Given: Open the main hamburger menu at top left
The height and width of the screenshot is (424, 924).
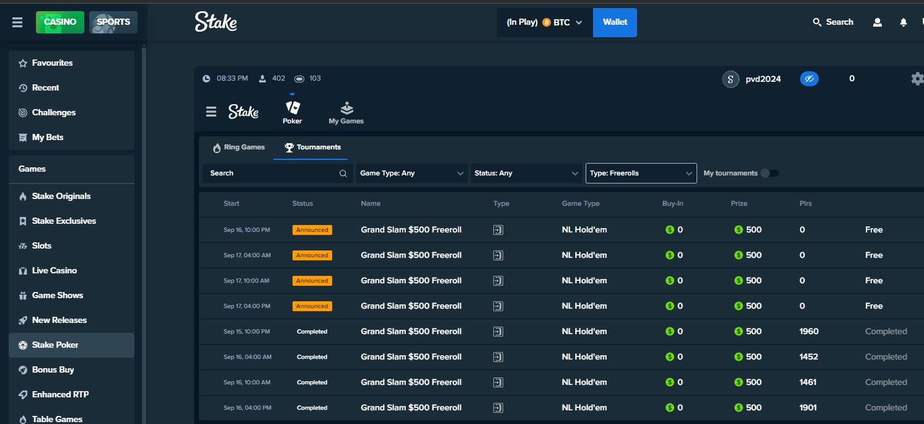Looking at the screenshot, I should (17, 22).
